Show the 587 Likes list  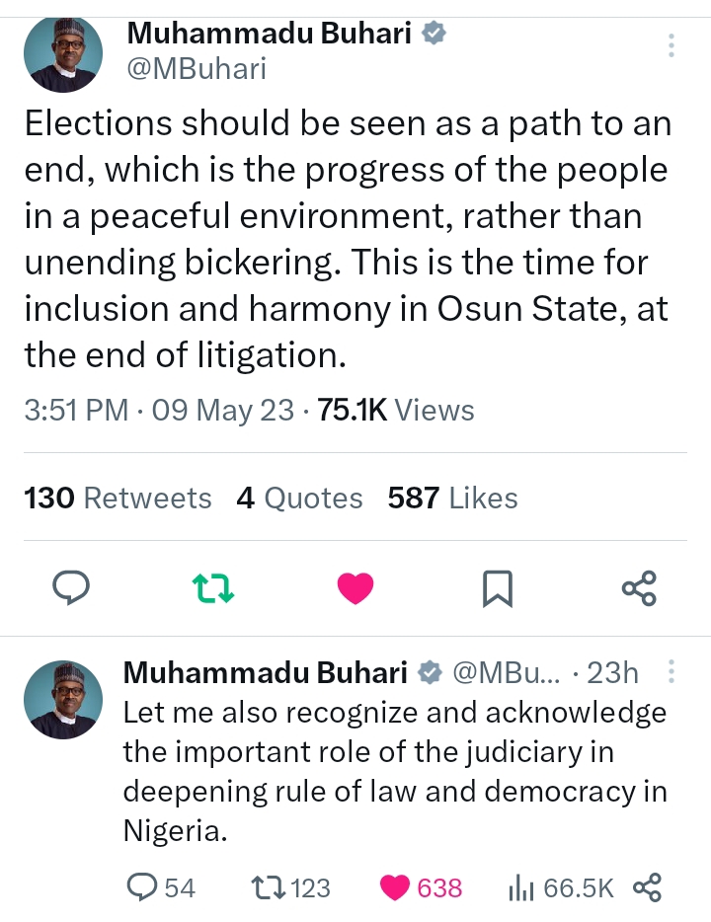click(x=452, y=499)
